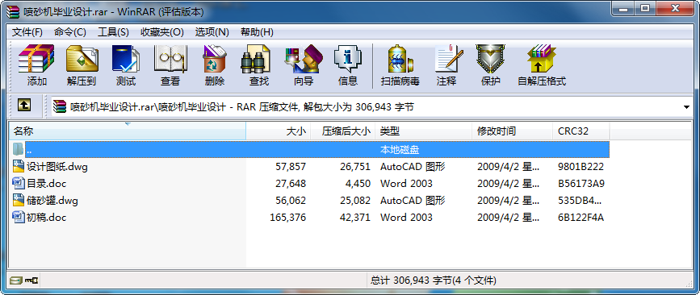Click the 保护 (Protect) shield icon
This screenshot has height=295, width=700.
(490, 59)
